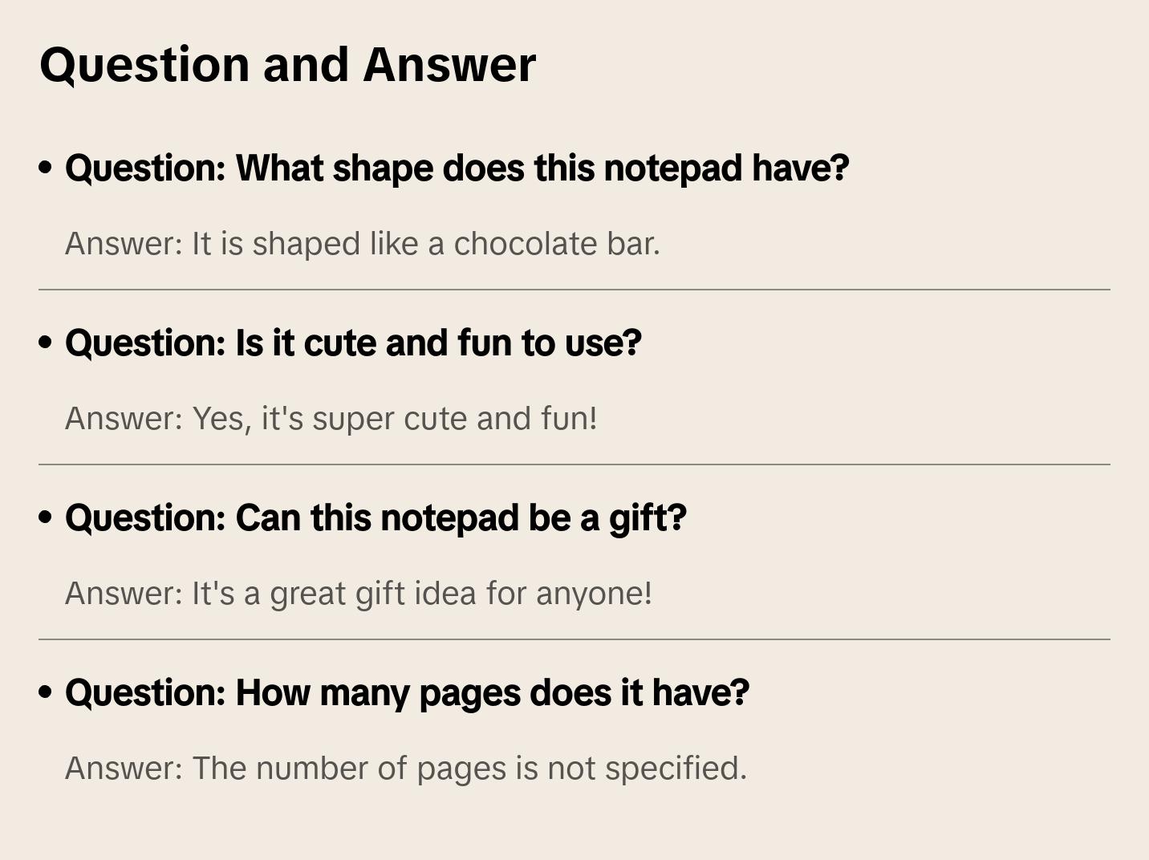Click the bullet before the pages question

(x=46, y=693)
